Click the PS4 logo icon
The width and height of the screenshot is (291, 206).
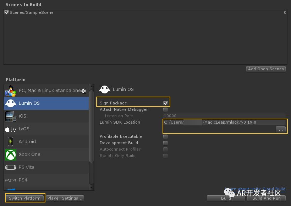pos(11,180)
